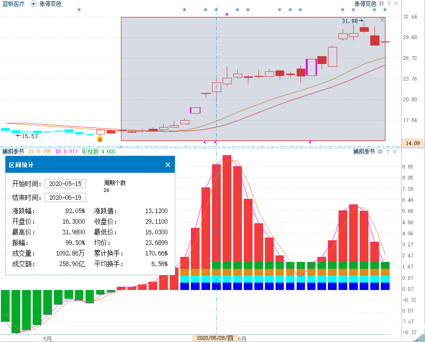The image size is (425, 342).
Task: Click the 涨停变色 indicator name at top left
Action: pos(50,4)
